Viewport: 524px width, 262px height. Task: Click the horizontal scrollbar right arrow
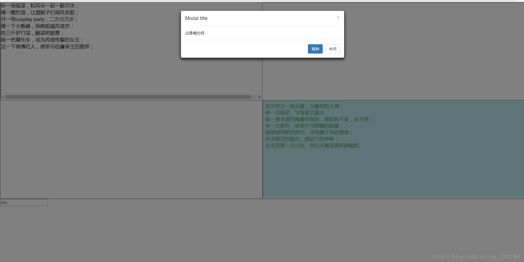tap(259, 97)
